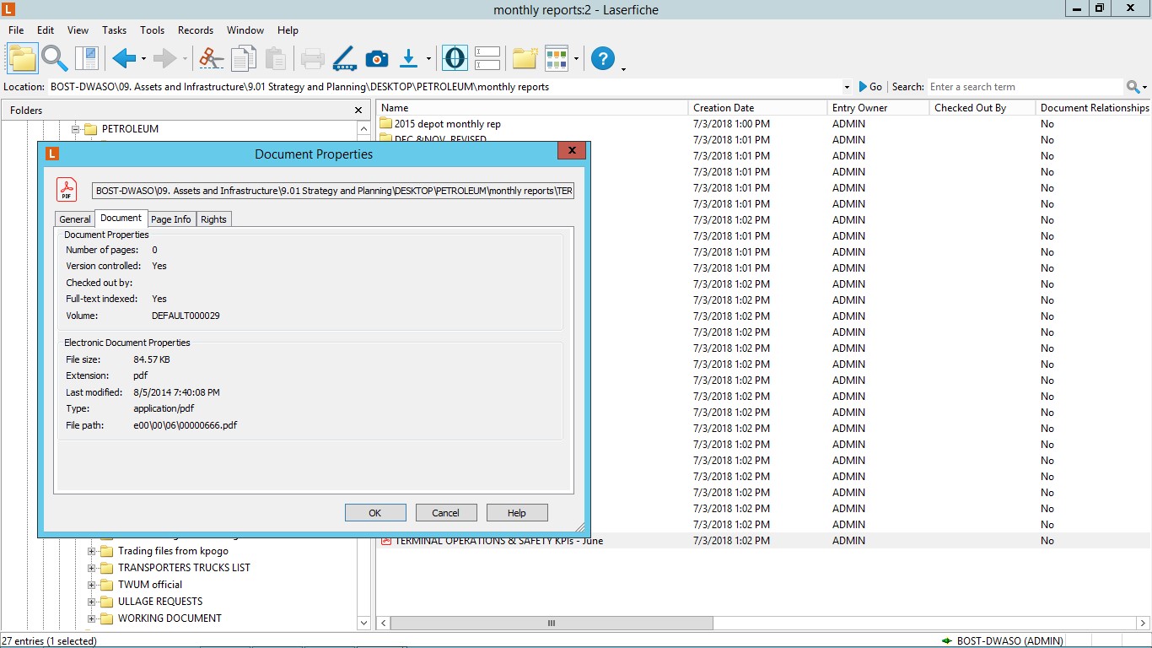Close the Folders pane with its X
The width and height of the screenshot is (1152, 648).
click(x=358, y=110)
